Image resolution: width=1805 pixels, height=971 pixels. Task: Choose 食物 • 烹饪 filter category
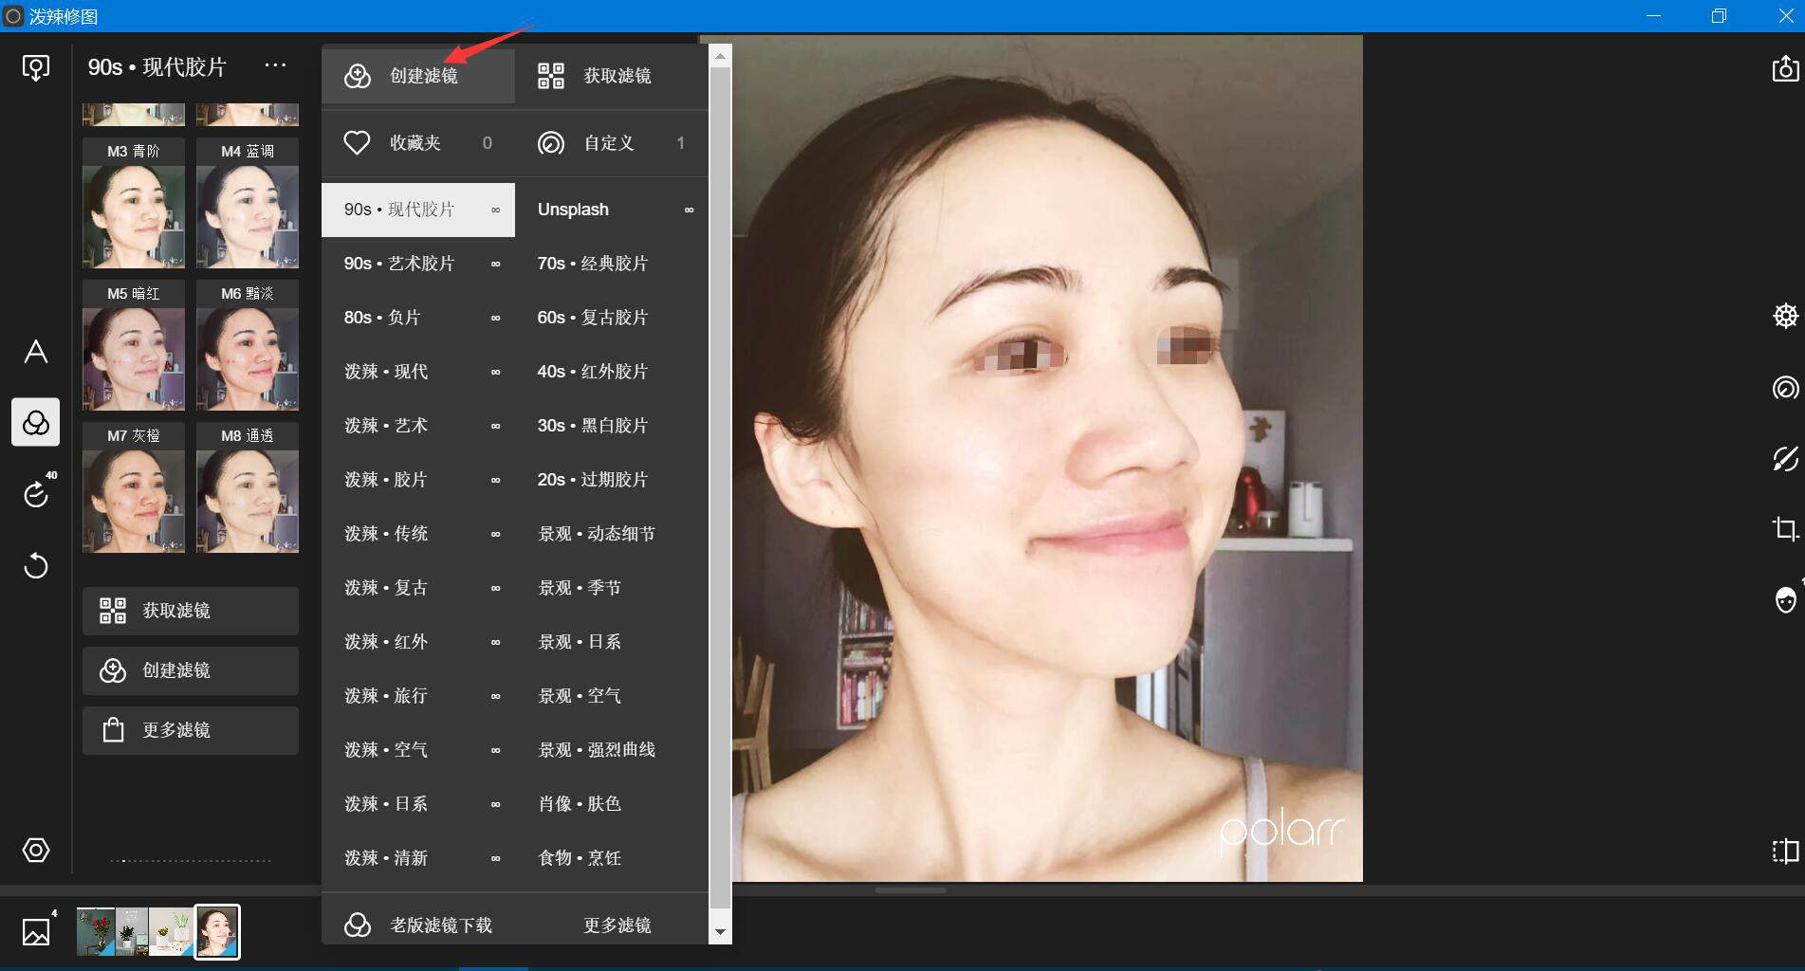(x=612, y=858)
